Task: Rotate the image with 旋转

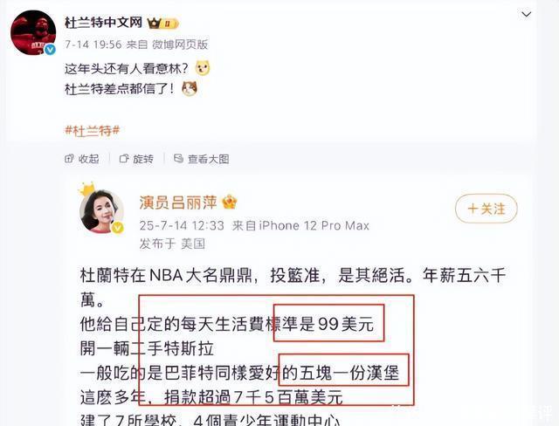Action: pyautogui.click(x=136, y=159)
